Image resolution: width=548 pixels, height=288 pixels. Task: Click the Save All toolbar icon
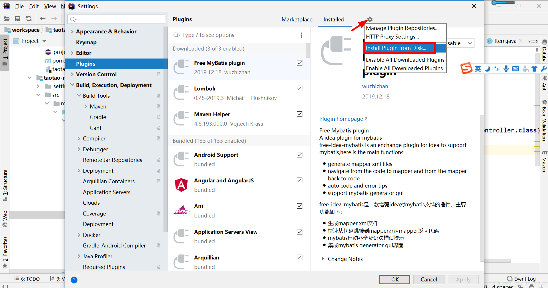tap(18, 19)
